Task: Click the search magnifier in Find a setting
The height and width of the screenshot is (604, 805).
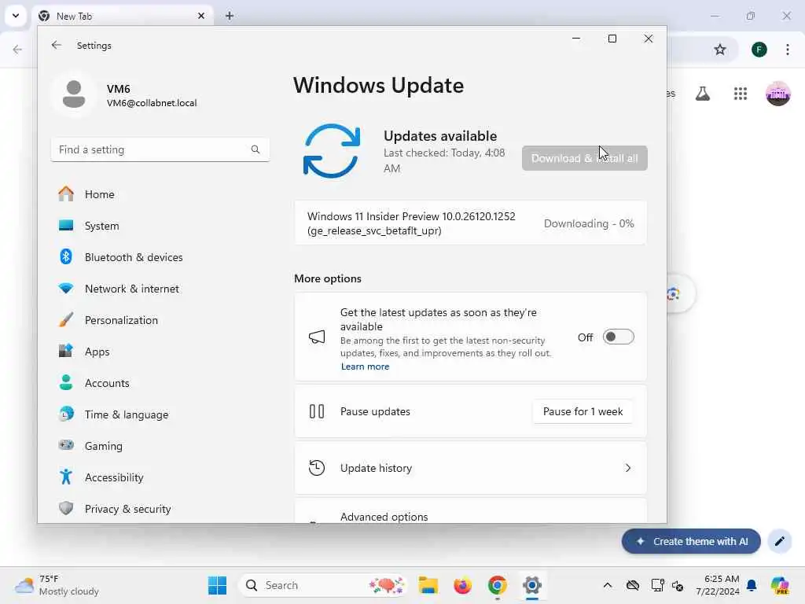Action: 255,149
